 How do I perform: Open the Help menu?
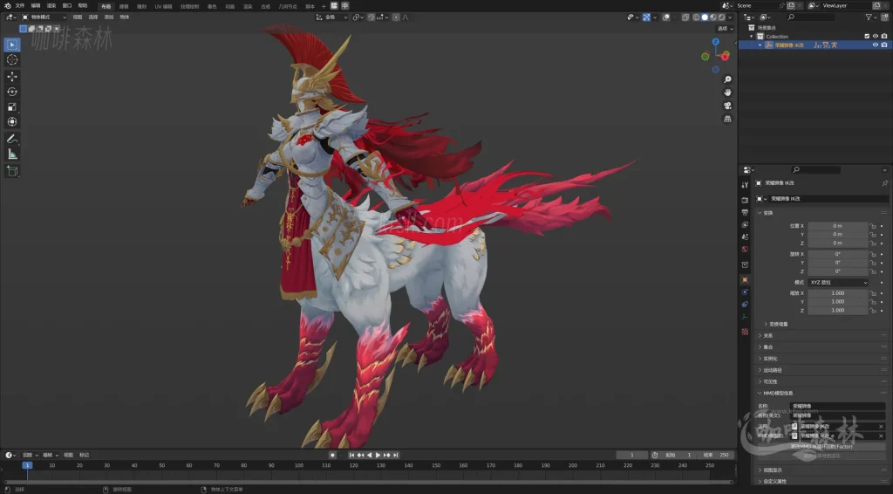83,6
